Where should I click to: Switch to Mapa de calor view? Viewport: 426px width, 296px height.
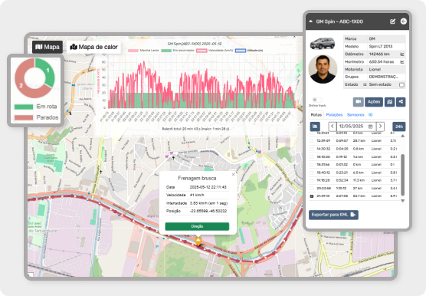(93, 47)
